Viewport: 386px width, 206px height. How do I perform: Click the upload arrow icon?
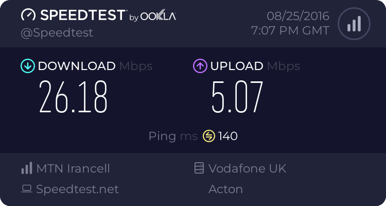point(199,66)
